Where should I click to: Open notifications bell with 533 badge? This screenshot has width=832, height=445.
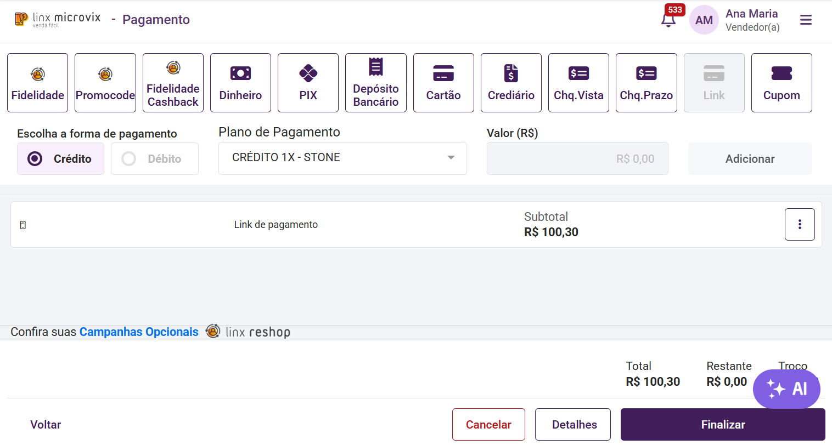tap(668, 20)
